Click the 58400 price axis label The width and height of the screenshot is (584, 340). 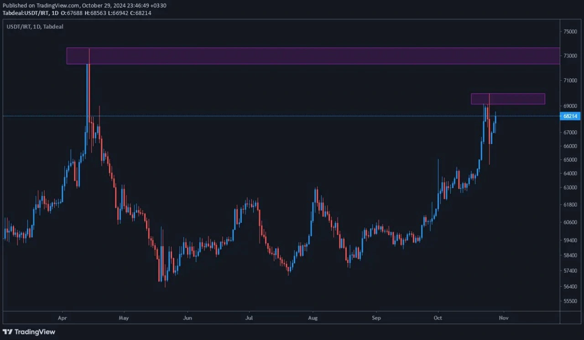click(571, 255)
